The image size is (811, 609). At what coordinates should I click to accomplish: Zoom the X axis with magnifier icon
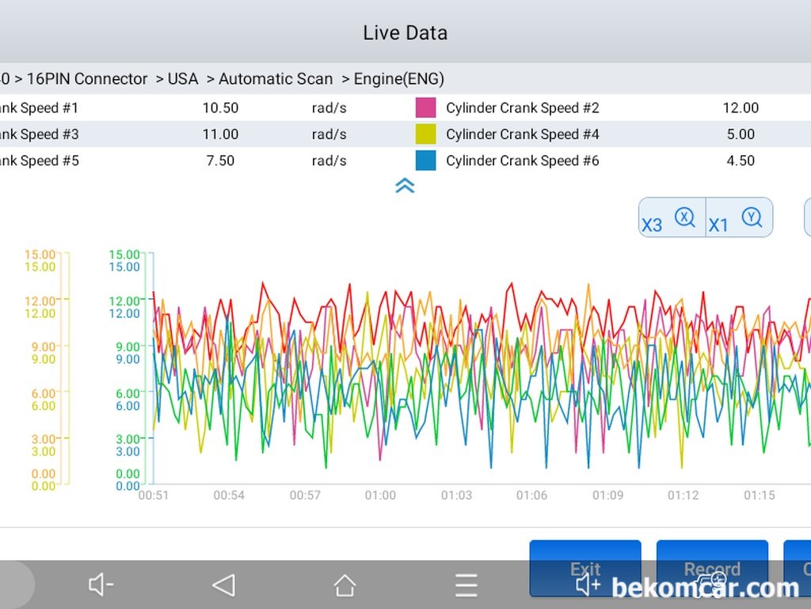pos(685,218)
